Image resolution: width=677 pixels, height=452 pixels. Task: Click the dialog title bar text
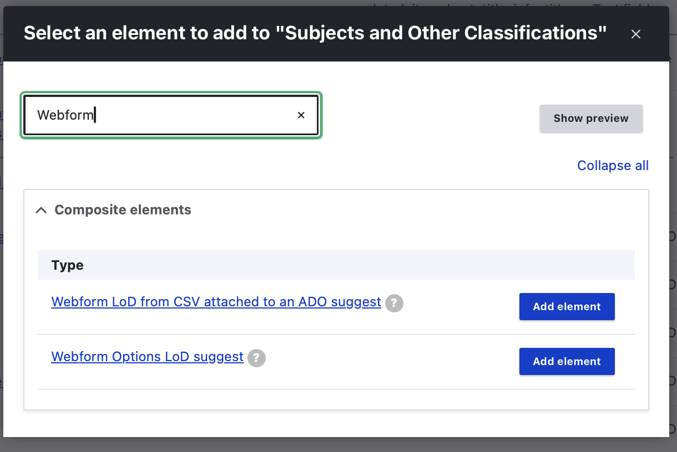tap(315, 33)
